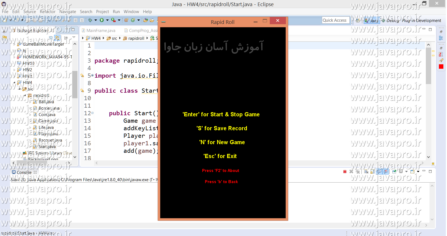Click Collapse All in Package Explorer

coord(51,38)
